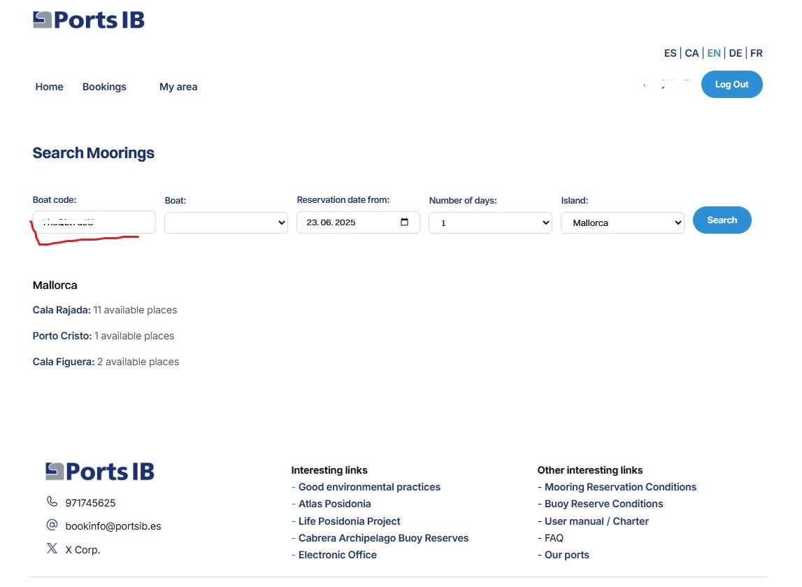
Task: Switch language to ES
Action: [670, 53]
